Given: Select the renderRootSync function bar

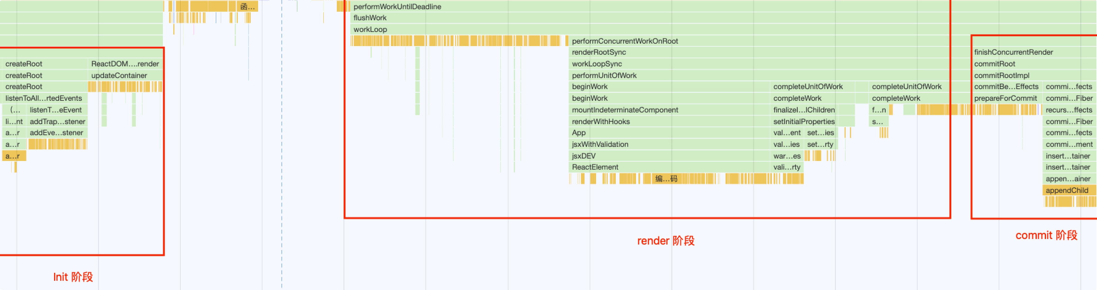Looking at the screenshot, I should 598,53.
